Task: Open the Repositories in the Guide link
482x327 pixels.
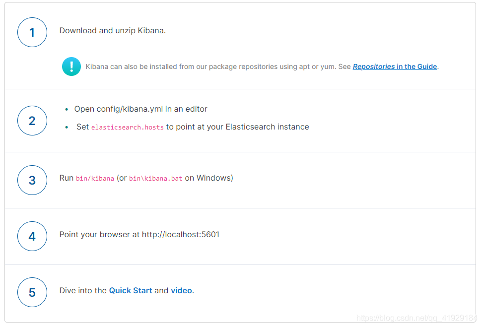Action: point(395,66)
